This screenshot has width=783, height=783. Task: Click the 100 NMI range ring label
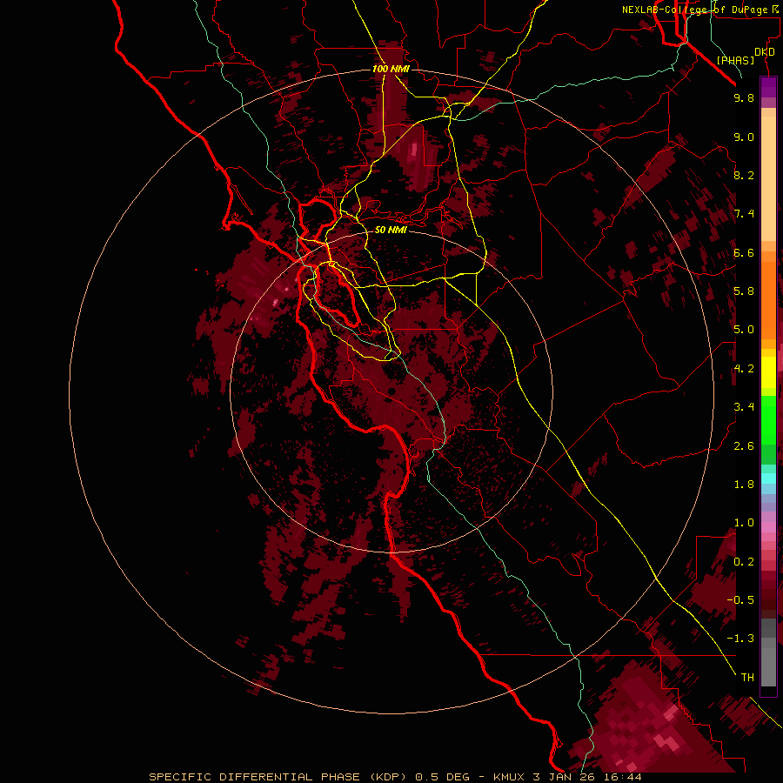[391, 69]
